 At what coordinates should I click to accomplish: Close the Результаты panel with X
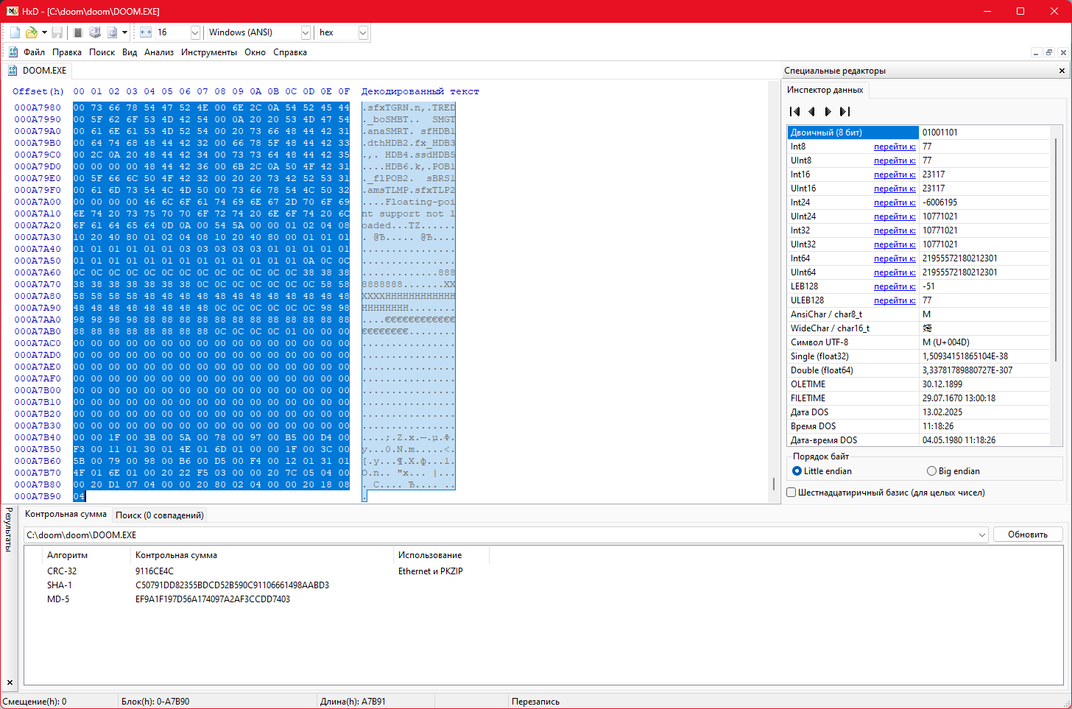[x=10, y=682]
